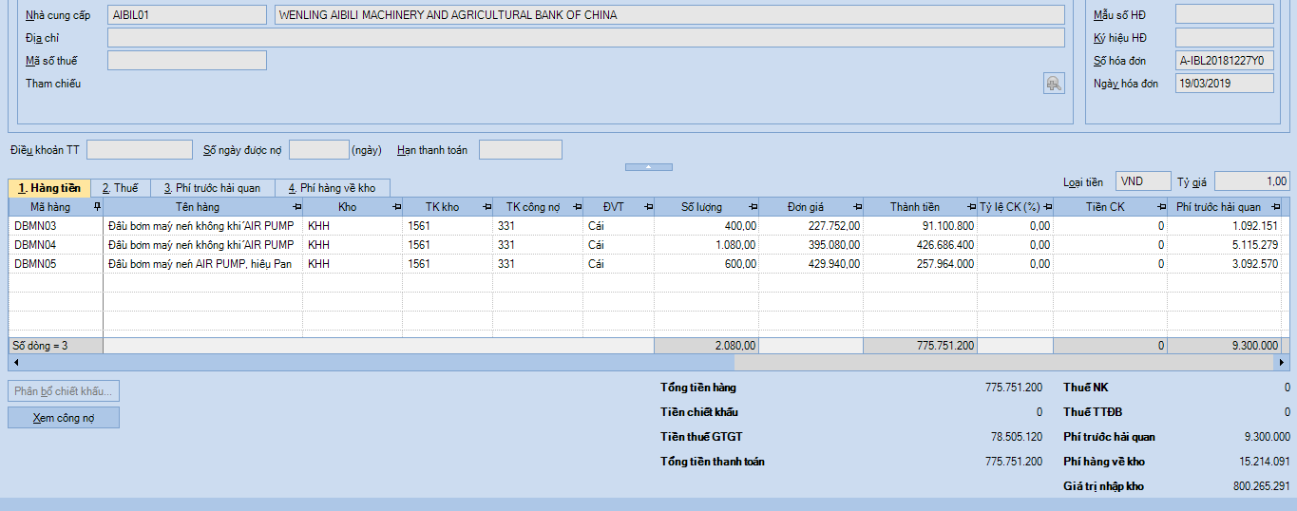Click pin icon in ĐVT column header
Image resolution: width=1297 pixels, height=511 pixels.
click(648, 206)
